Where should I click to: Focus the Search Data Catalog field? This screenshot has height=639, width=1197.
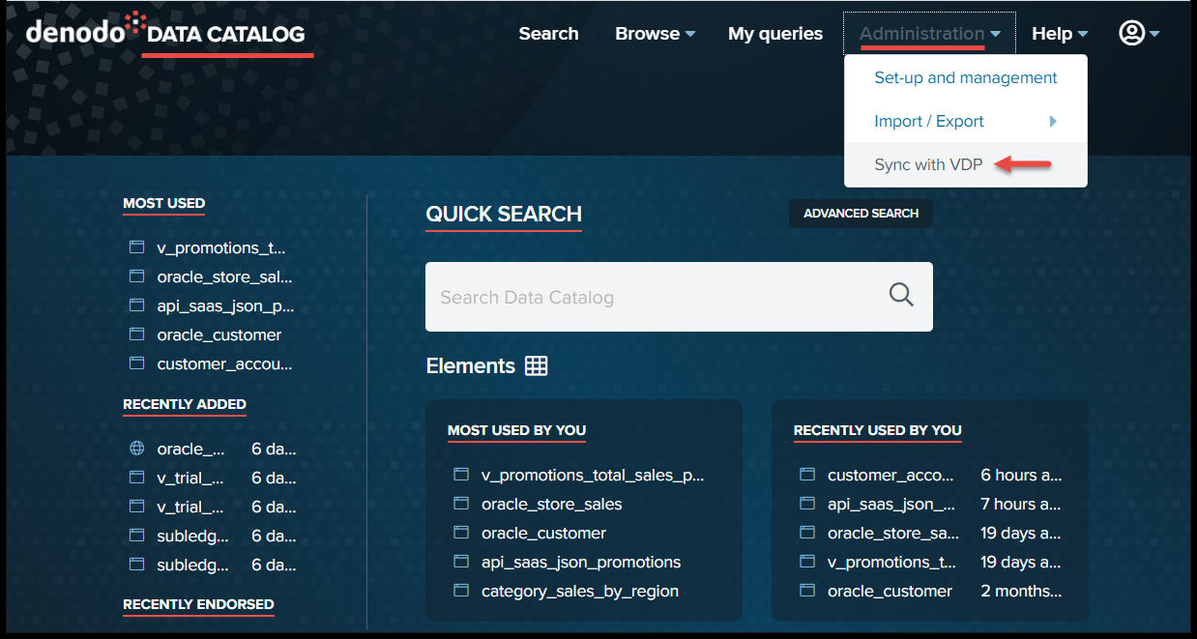(x=679, y=297)
